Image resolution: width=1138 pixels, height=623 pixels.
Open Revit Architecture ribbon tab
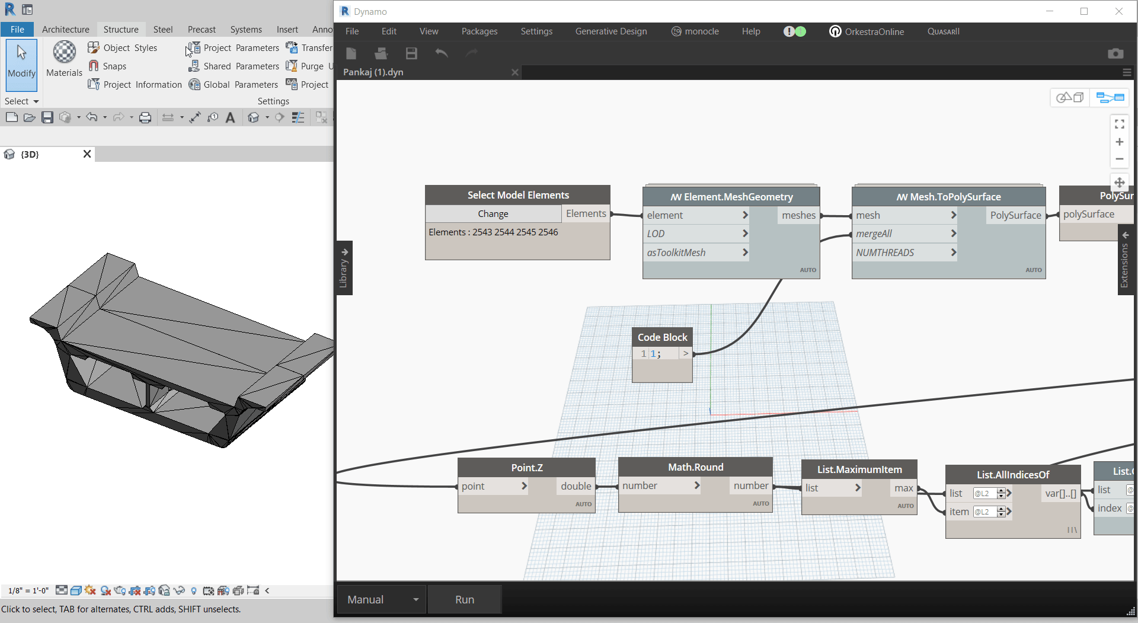click(66, 29)
